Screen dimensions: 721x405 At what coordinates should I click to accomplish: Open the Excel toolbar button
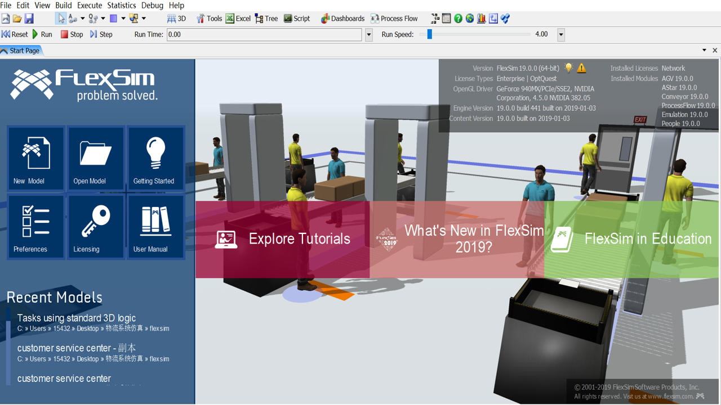click(x=238, y=19)
